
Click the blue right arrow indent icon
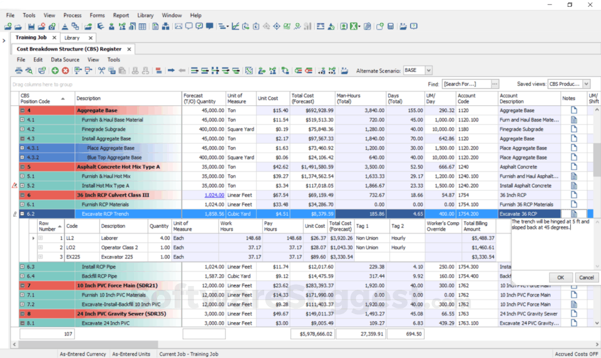coord(171,71)
